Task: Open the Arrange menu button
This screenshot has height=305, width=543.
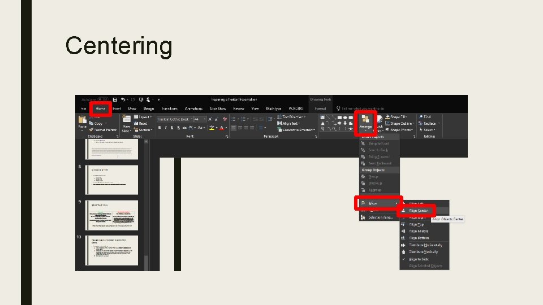Action: (365, 124)
